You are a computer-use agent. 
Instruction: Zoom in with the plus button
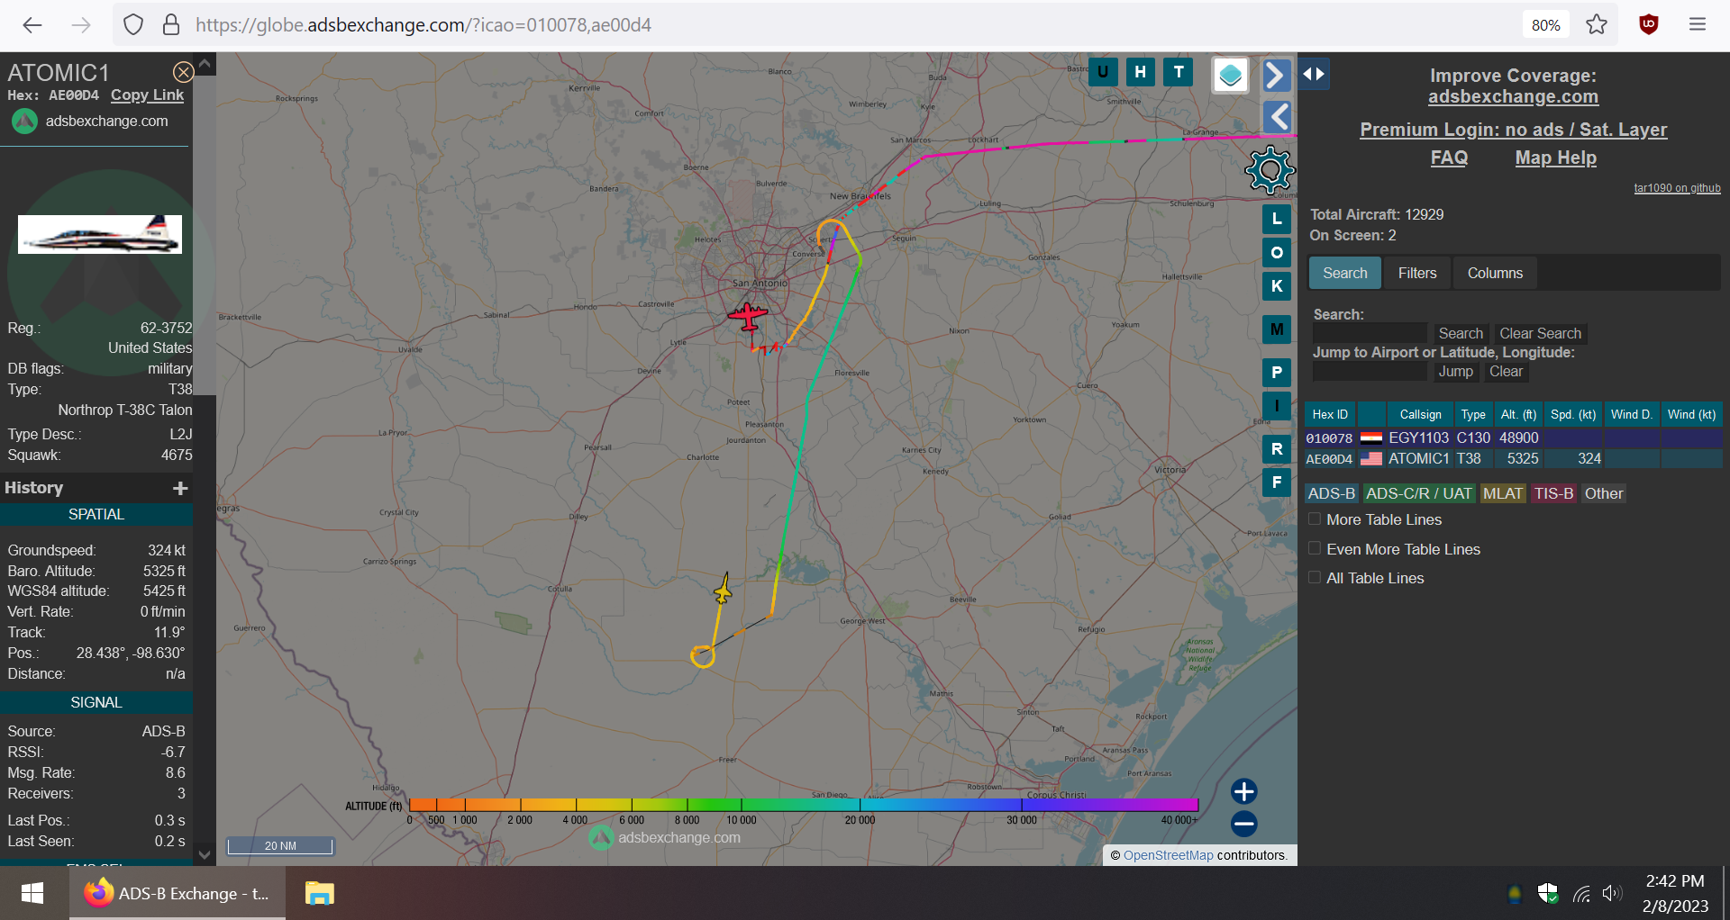coord(1244,791)
